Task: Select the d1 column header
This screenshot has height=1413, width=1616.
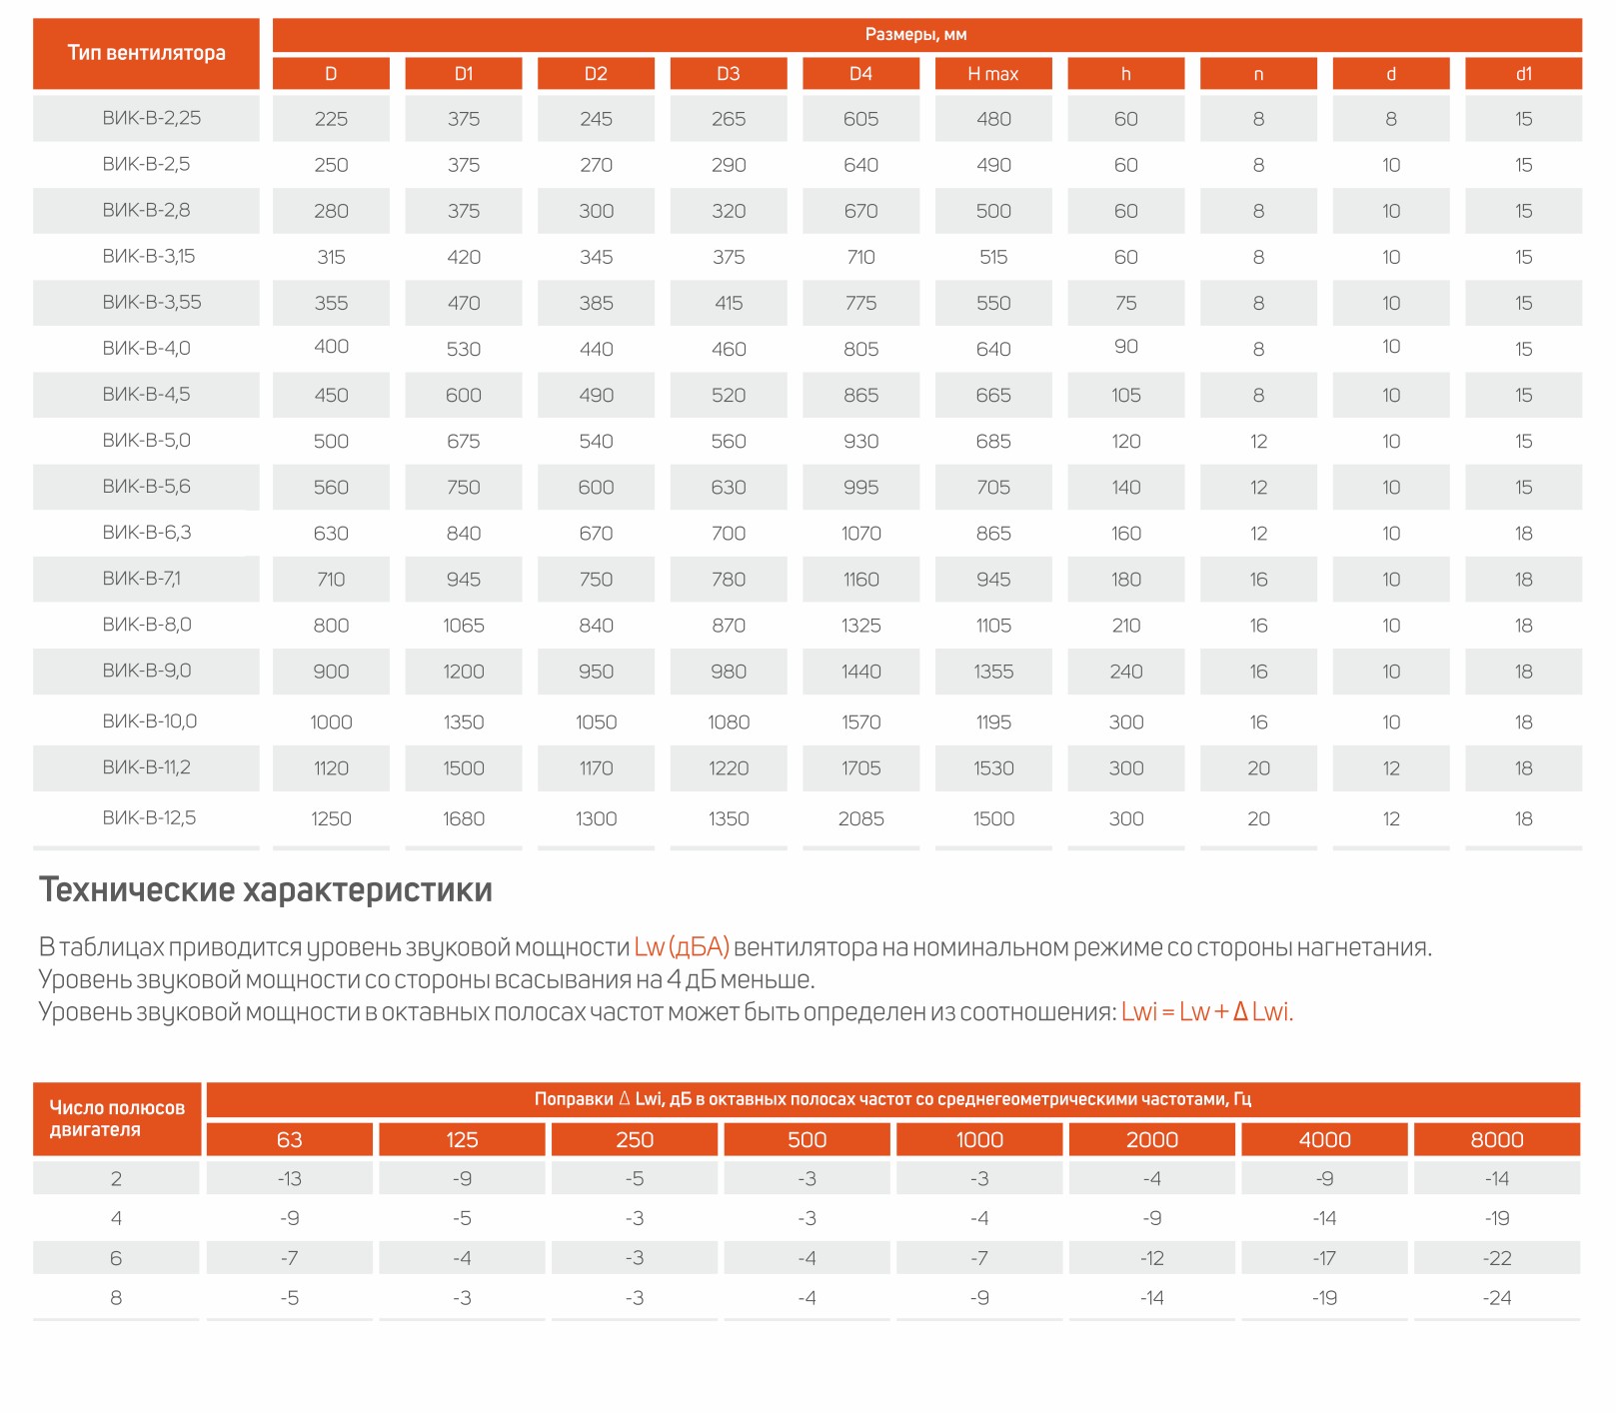Action: pos(1523,73)
